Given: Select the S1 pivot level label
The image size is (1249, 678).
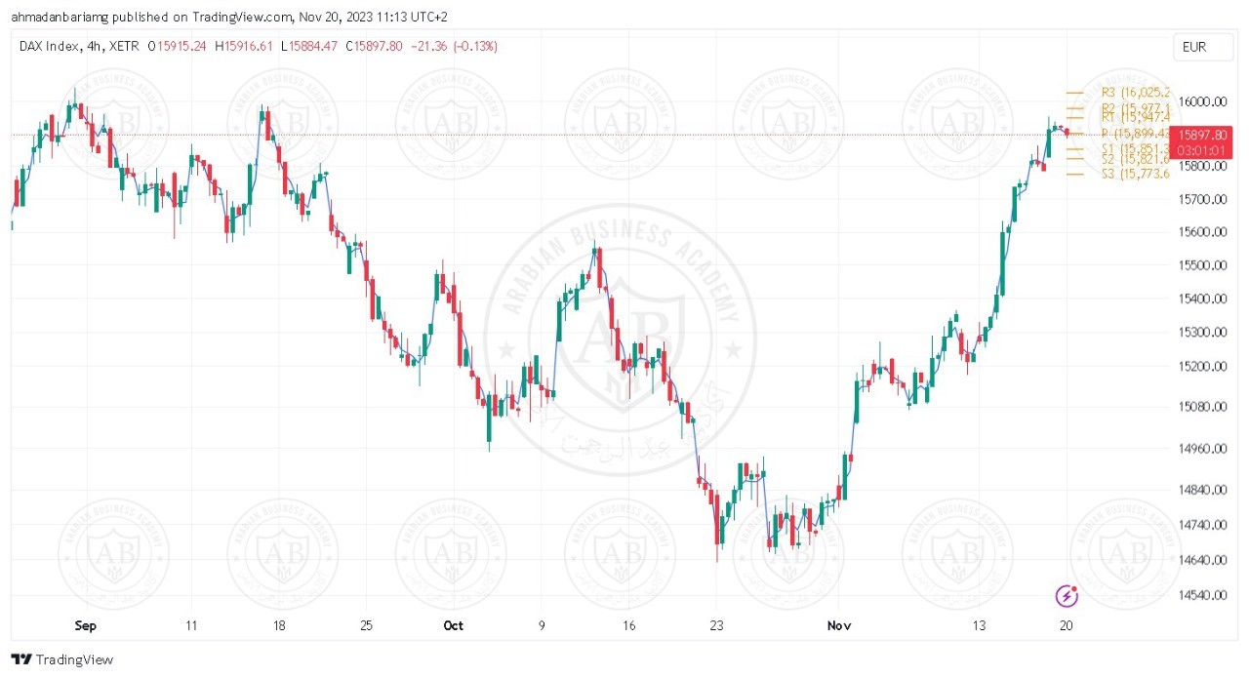Looking at the screenshot, I should tap(1135, 148).
